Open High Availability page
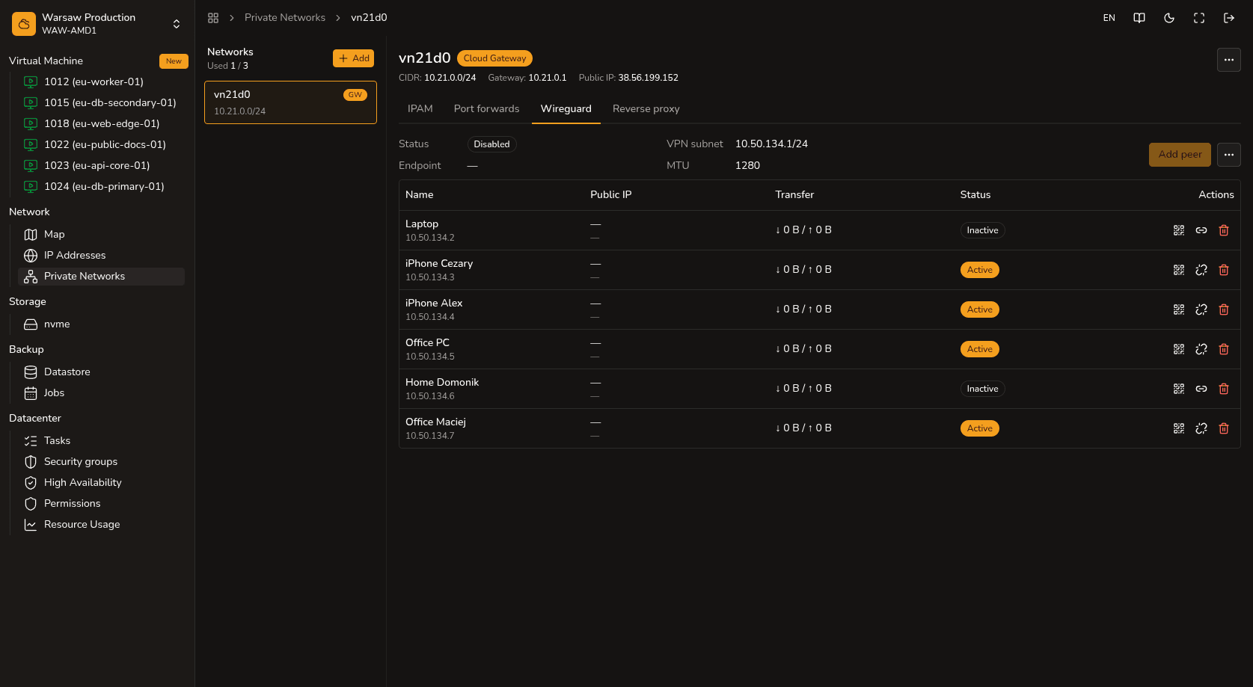Image resolution: width=1253 pixels, height=687 pixels. click(x=101, y=482)
